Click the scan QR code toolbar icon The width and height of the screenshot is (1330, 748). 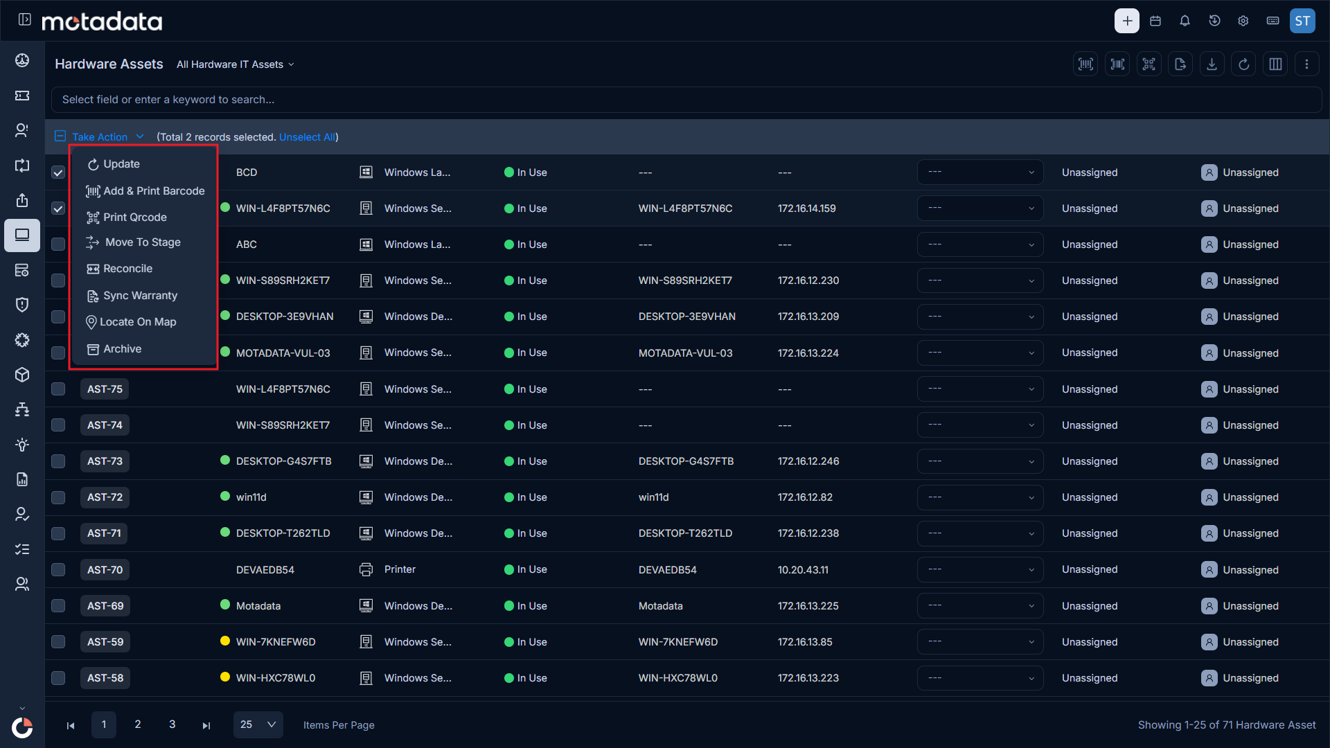1149,64
